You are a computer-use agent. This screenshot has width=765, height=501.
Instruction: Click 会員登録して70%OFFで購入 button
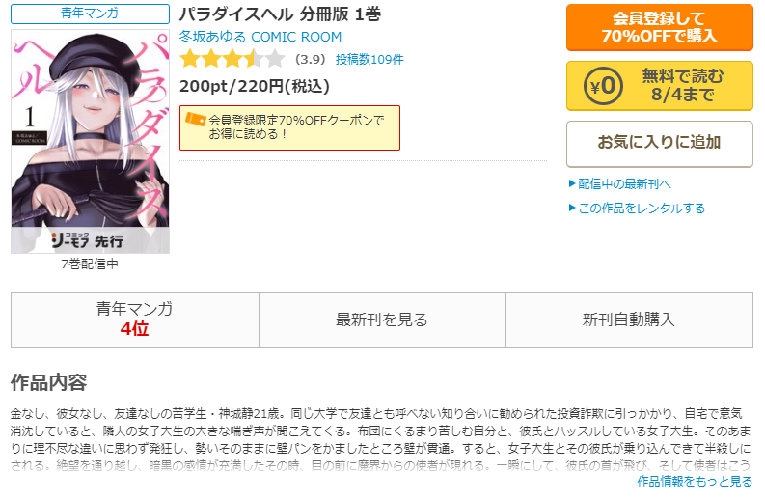[x=660, y=27]
